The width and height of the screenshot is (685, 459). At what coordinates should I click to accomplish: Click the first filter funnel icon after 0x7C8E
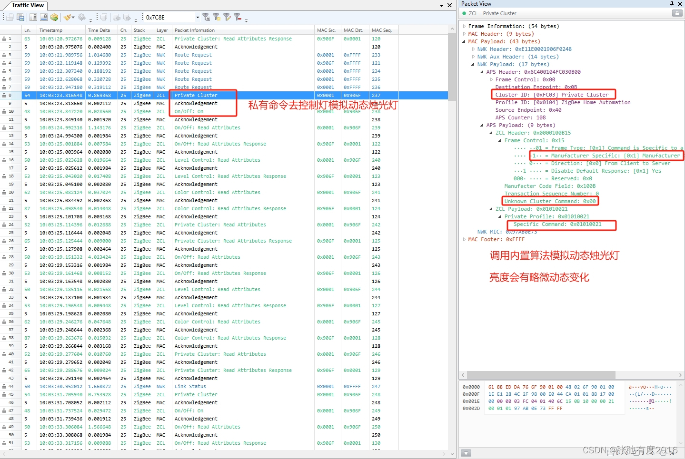[x=206, y=17]
